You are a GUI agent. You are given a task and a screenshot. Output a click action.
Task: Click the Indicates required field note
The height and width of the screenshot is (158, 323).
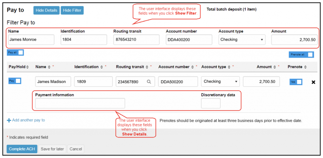[27, 137]
